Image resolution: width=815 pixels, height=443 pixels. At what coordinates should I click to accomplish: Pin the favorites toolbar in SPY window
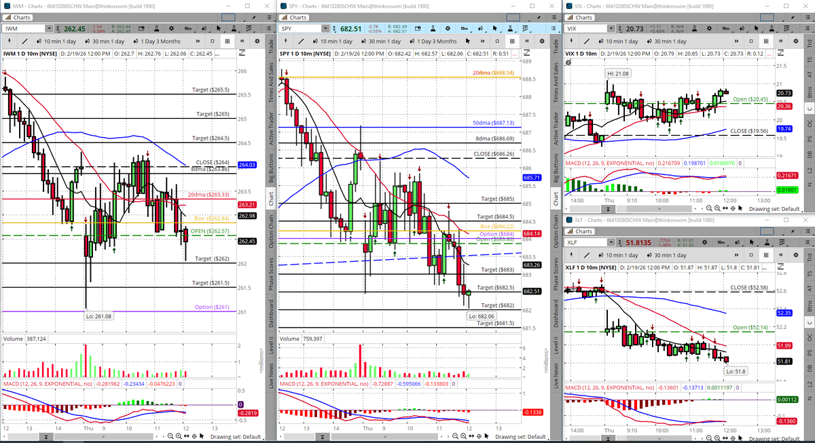point(286,41)
